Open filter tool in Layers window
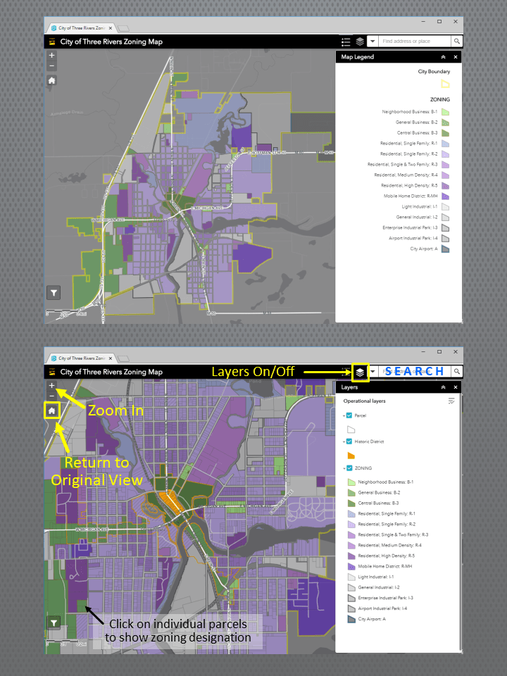Viewport: 507px width, 676px height. coord(54,623)
